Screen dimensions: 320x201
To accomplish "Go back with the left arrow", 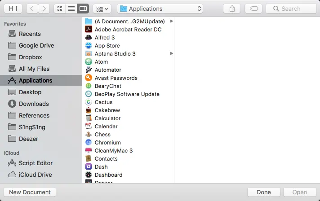I will 32,9.
